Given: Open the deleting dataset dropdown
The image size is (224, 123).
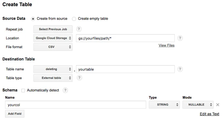Looking at the screenshot, I should [x=53, y=69].
